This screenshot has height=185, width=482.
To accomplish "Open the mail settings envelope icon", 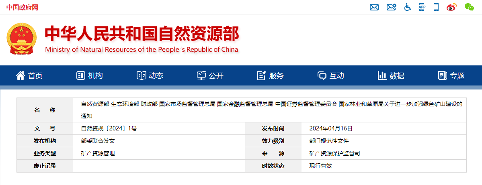I will click(391, 7).
